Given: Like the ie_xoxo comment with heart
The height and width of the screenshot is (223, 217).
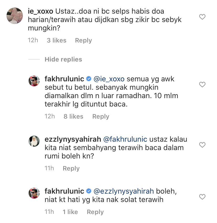Looking at the screenshot, I should [202, 17].
